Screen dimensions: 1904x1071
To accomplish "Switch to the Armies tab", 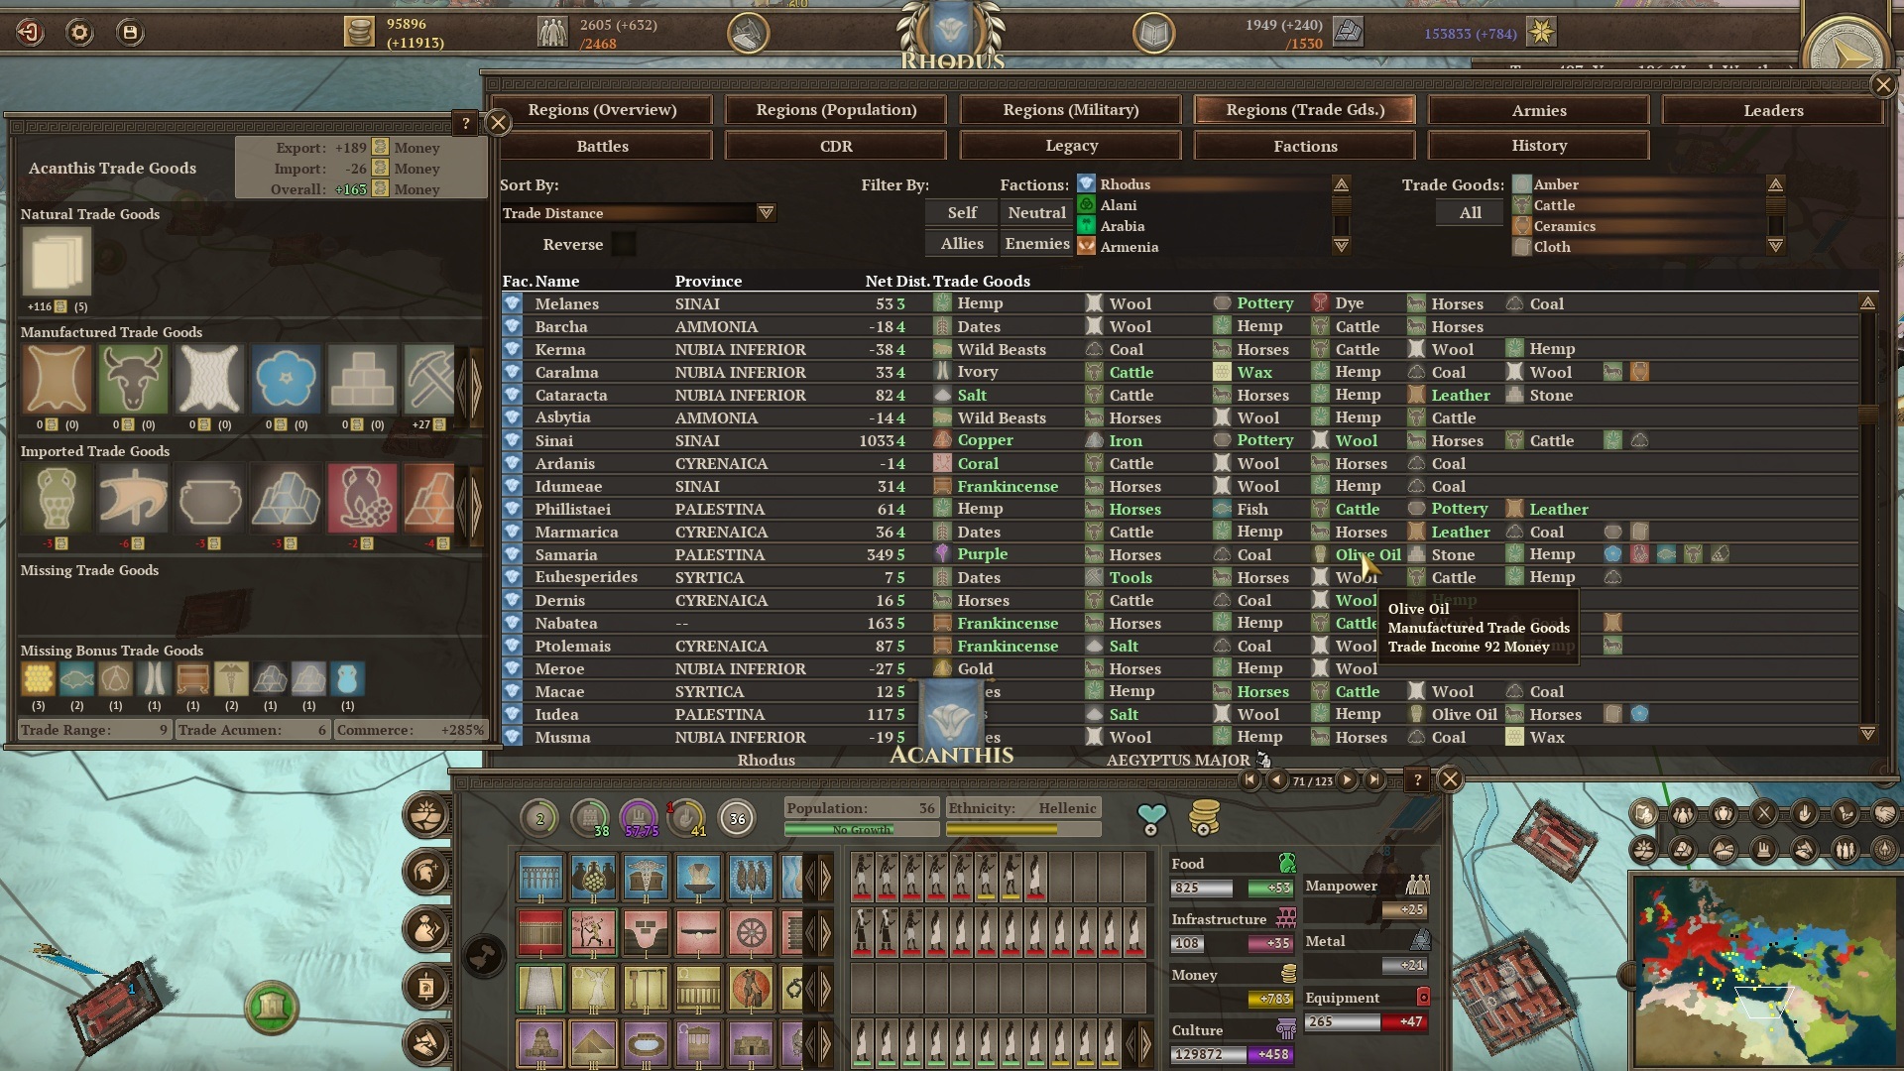I will pyautogui.click(x=1539, y=110).
